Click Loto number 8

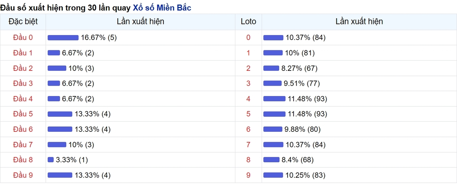click(248, 160)
